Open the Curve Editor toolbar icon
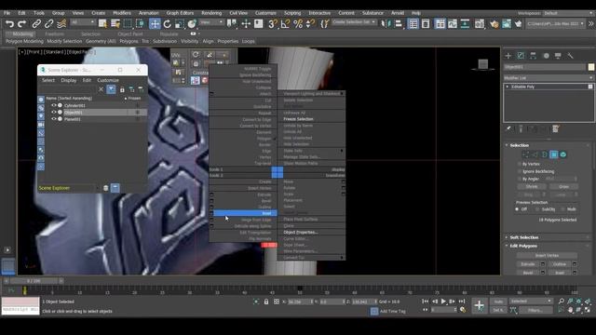 pos(453,24)
